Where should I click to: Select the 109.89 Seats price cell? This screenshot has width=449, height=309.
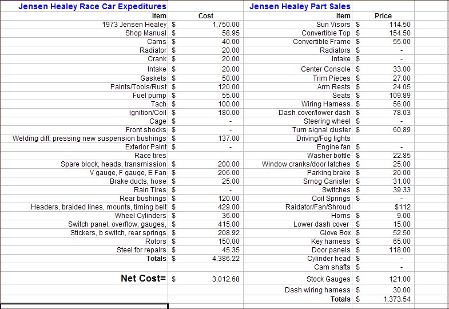[383, 96]
